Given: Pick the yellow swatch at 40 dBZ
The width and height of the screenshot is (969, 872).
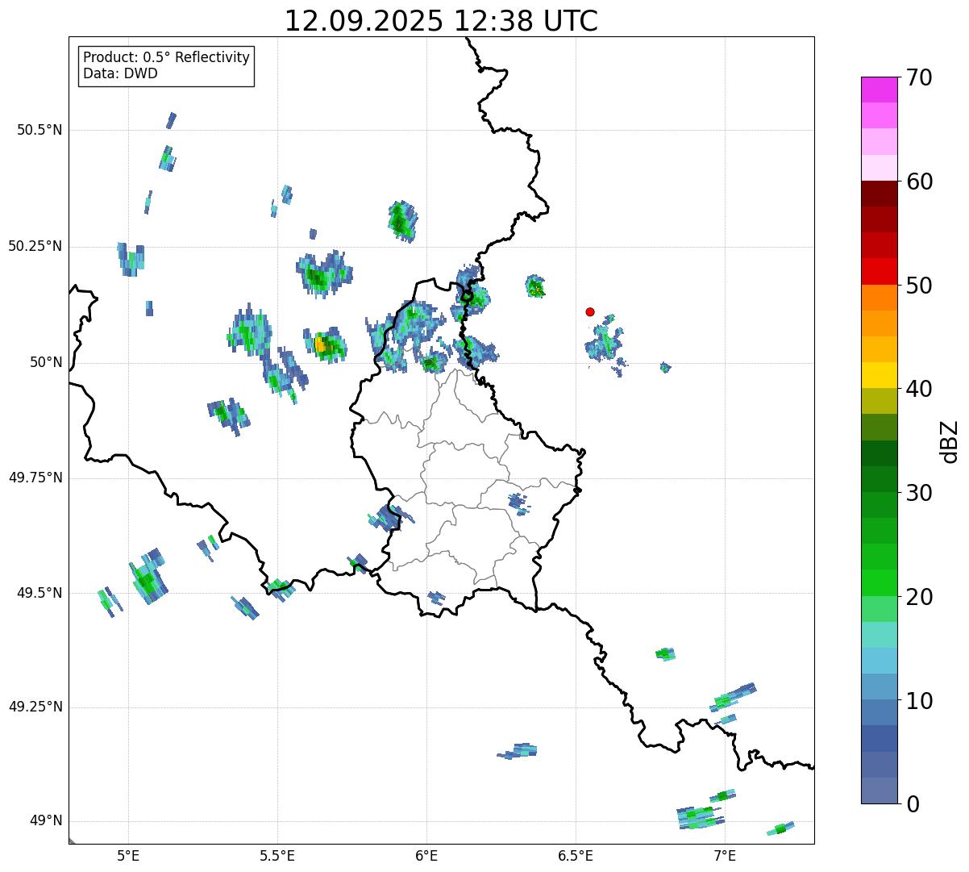Looking at the screenshot, I should coord(879,375).
